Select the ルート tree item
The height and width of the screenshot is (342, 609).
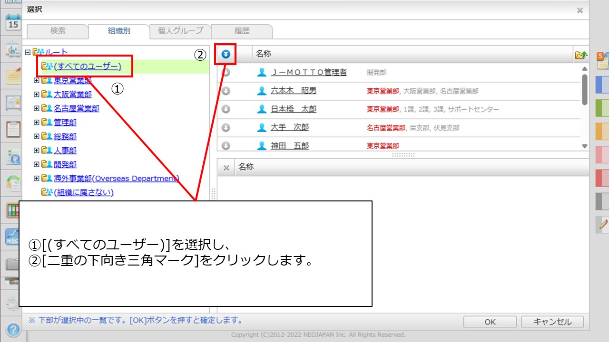point(57,52)
